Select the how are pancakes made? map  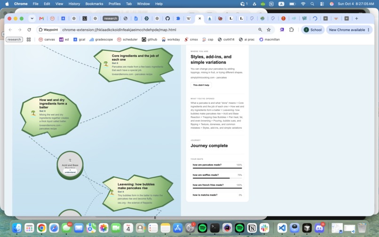(x=217, y=166)
